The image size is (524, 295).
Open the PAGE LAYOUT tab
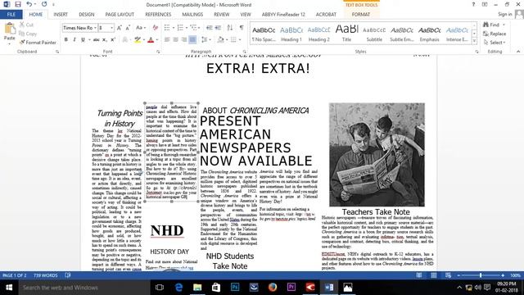[x=120, y=15]
